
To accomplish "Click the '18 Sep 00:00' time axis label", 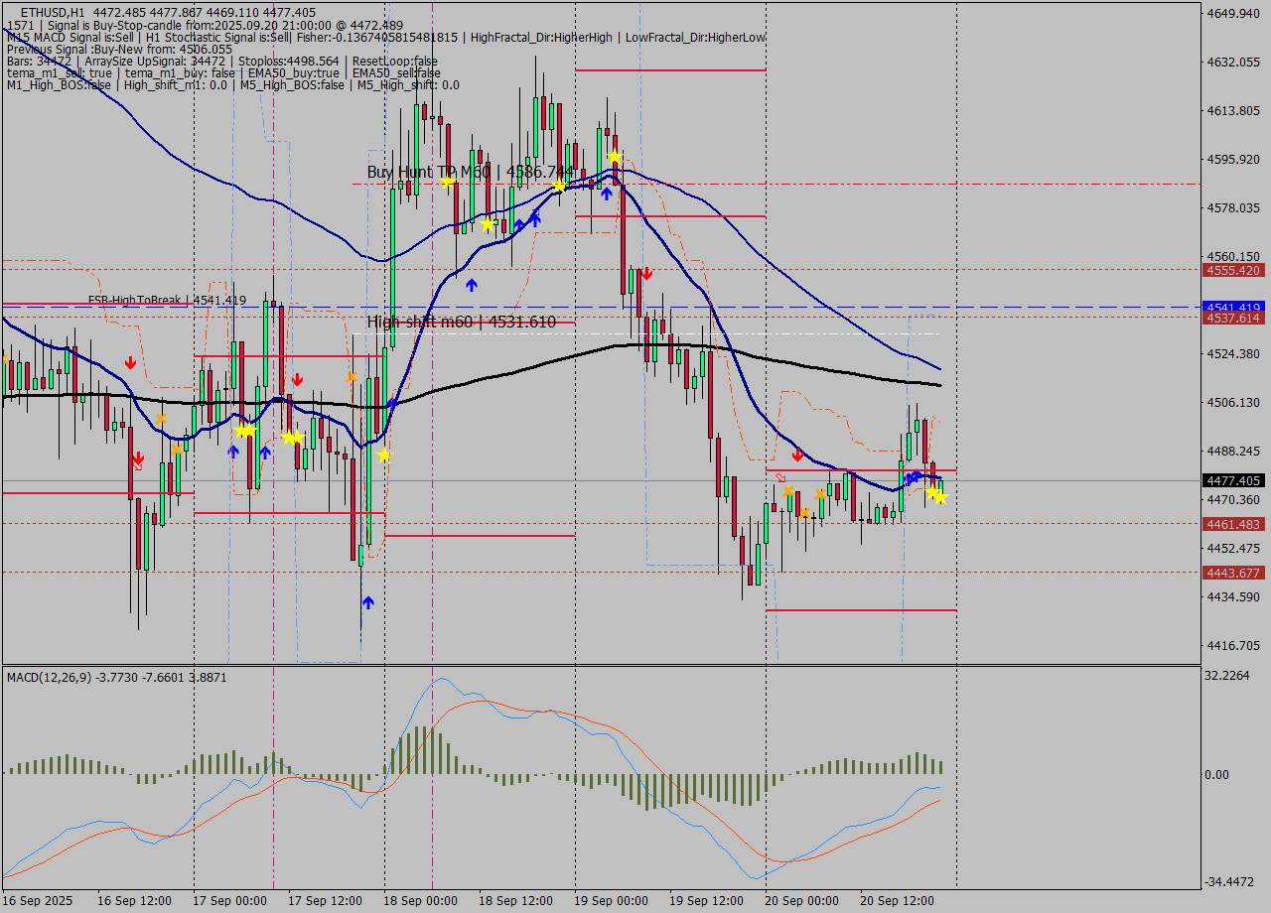I will (x=419, y=901).
